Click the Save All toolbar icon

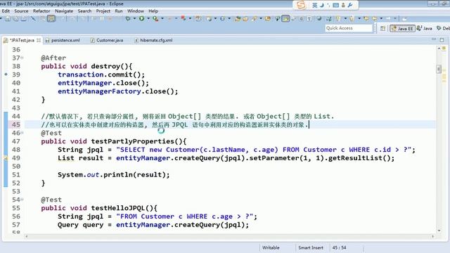click(15, 19)
